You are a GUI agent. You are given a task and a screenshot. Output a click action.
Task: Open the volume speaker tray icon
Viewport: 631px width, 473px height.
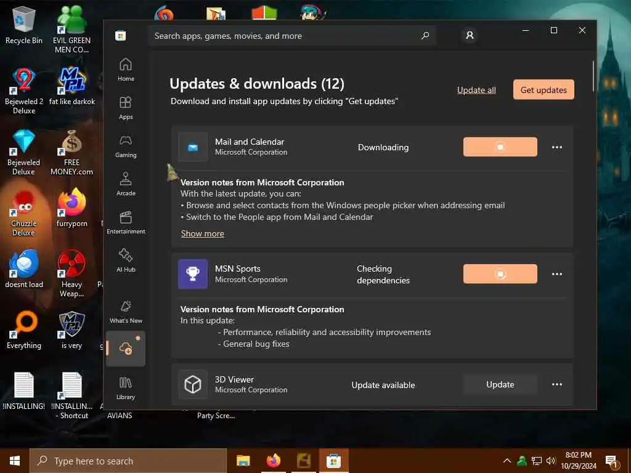click(550, 461)
